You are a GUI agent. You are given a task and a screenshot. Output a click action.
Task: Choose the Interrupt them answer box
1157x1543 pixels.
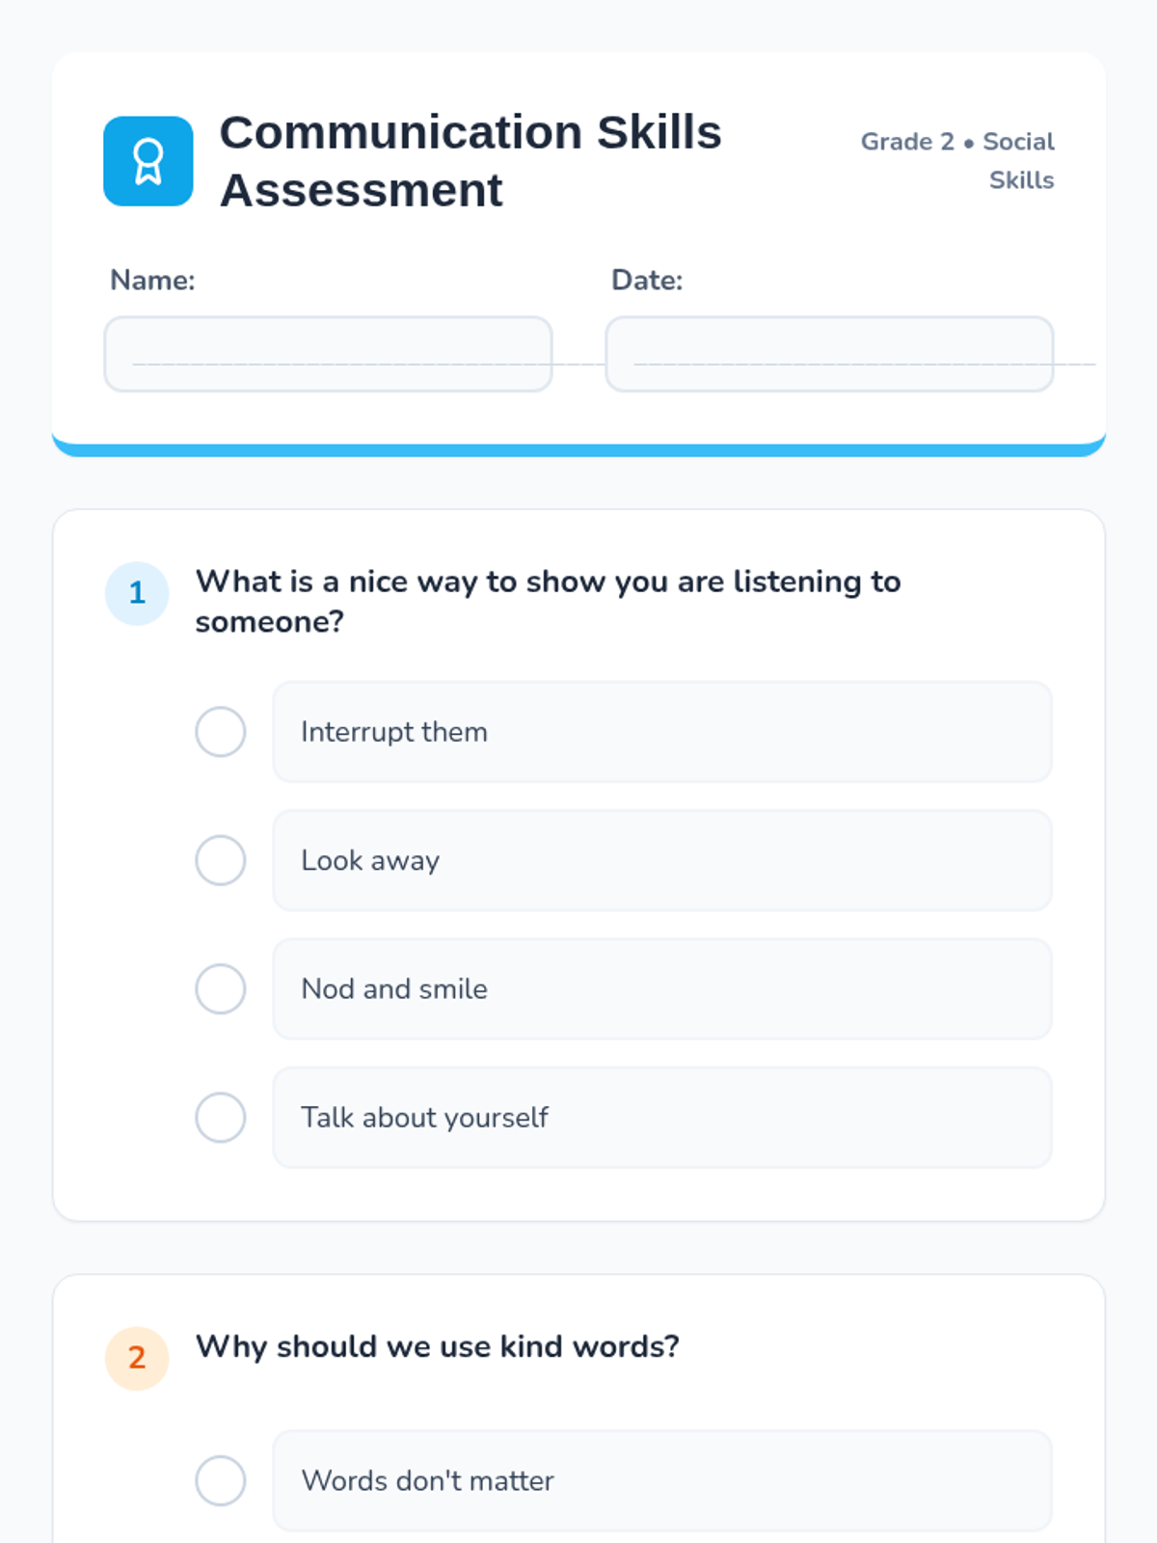pyautogui.click(x=662, y=732)
